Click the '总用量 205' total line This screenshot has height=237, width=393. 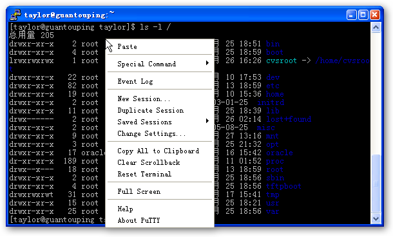pyautogui.click(x=32, y=35)
